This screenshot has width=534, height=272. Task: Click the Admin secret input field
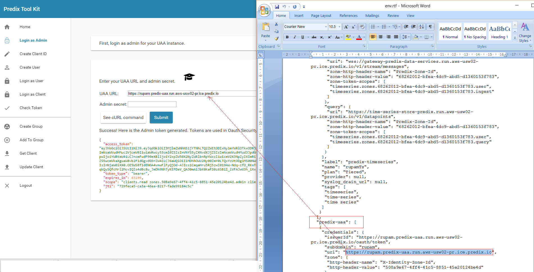pos(152,104)
